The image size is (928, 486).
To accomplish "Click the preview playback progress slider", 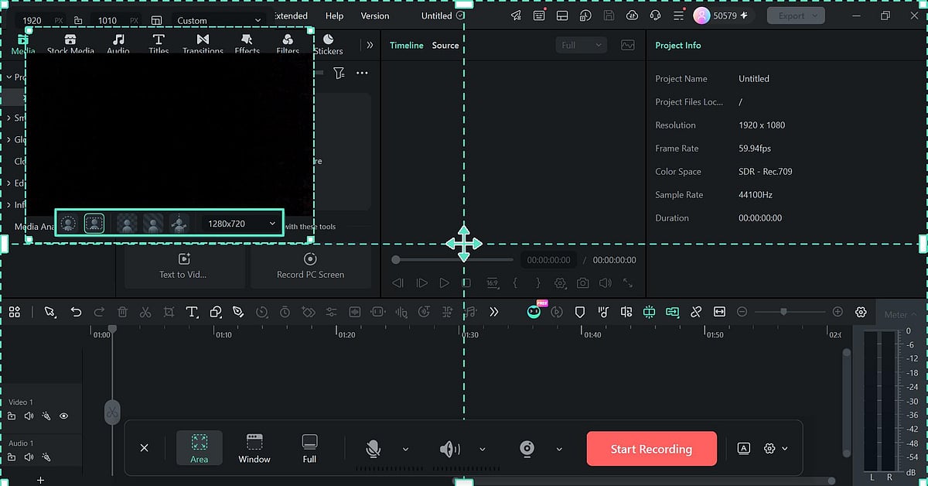I will (452, 260).
